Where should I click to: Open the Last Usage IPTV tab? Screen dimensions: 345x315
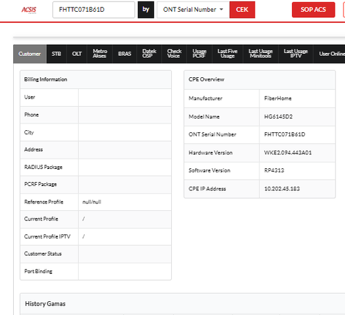pos(295,54)
